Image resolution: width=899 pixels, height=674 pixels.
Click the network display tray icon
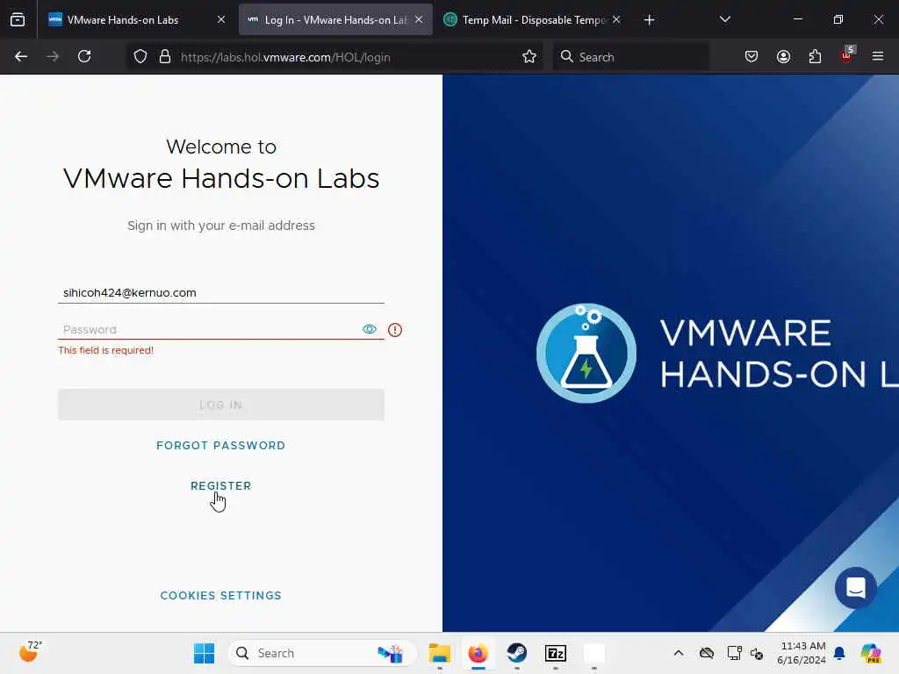point(734,653)
